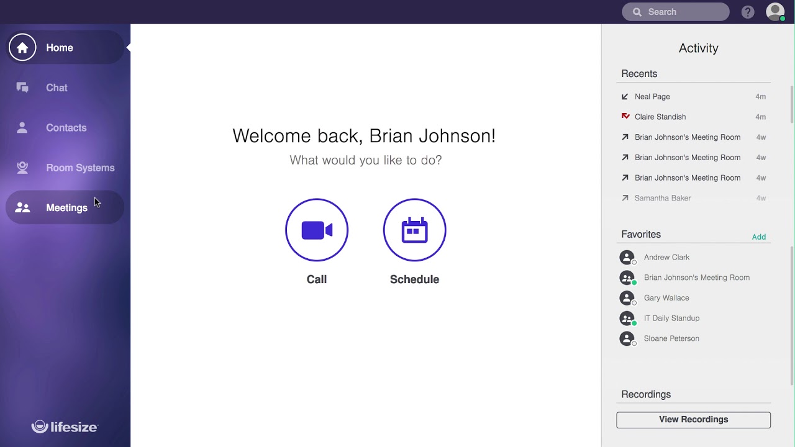Open the Chat section
This screenshot has height=447, width=795.
pyautogui.click(x=65, y=88)
